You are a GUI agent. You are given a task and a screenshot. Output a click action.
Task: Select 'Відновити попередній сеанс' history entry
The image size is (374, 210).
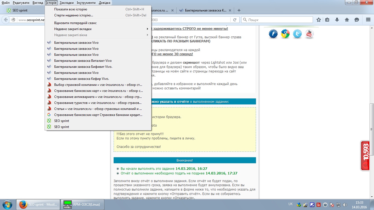point(75,23)
